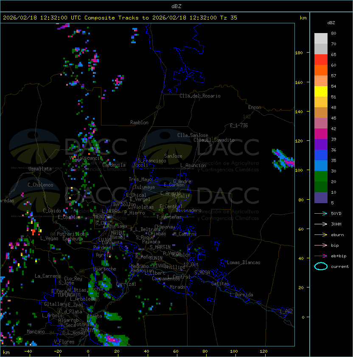Viewport: 353px width, 357px height.
Task: Click the radar echo cell at east map edge
Action: tap(283, 160)
